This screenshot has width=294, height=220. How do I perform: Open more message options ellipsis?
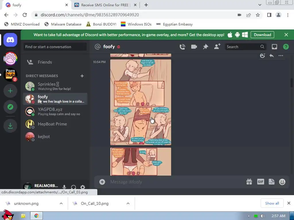click(281, 56)
